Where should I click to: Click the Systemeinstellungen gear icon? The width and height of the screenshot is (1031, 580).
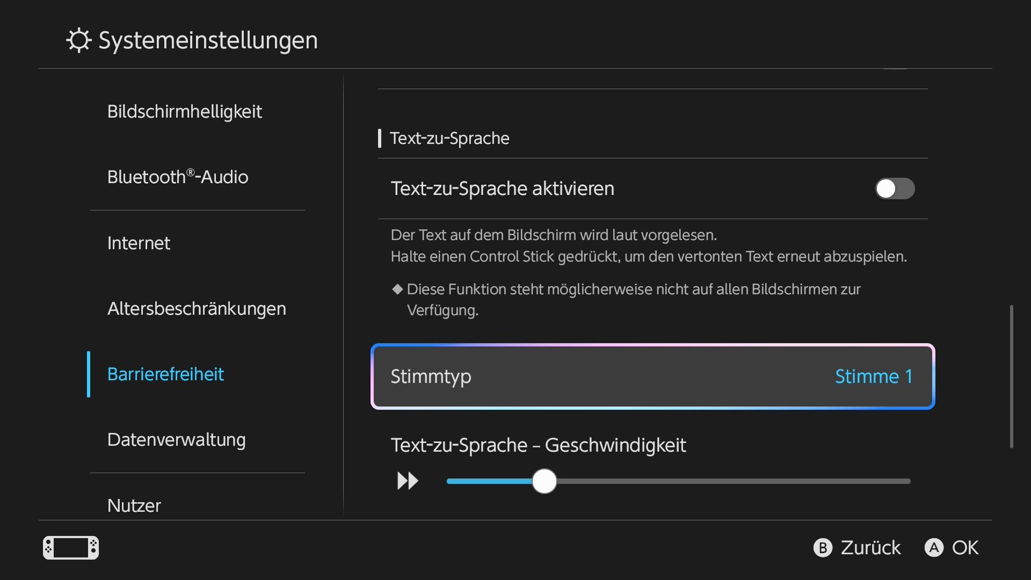pos(79,40)
